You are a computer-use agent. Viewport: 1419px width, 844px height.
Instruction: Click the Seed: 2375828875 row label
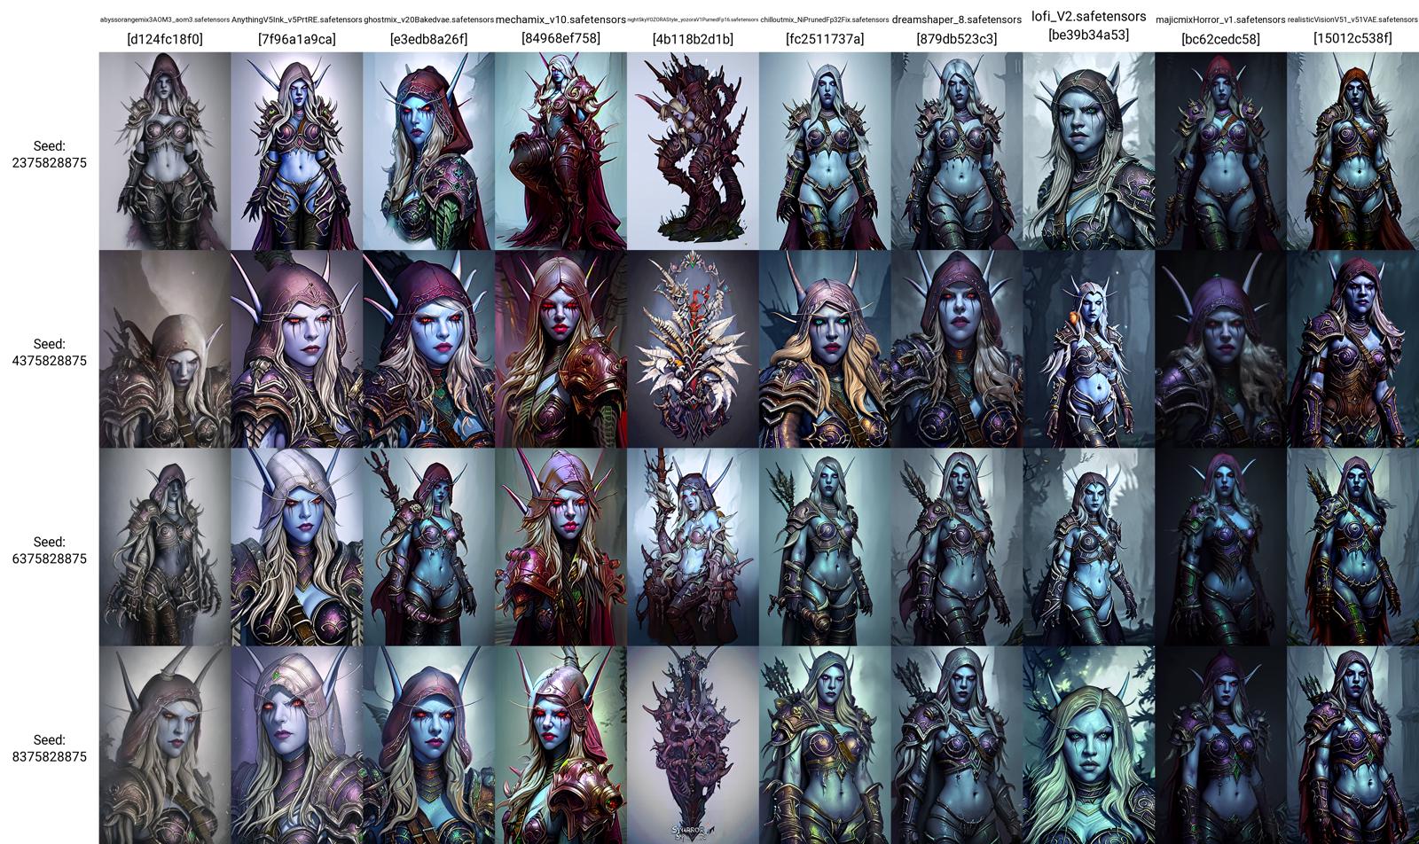point(50,154)
